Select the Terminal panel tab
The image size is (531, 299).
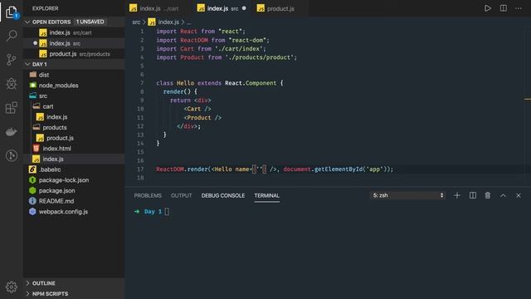267,196
